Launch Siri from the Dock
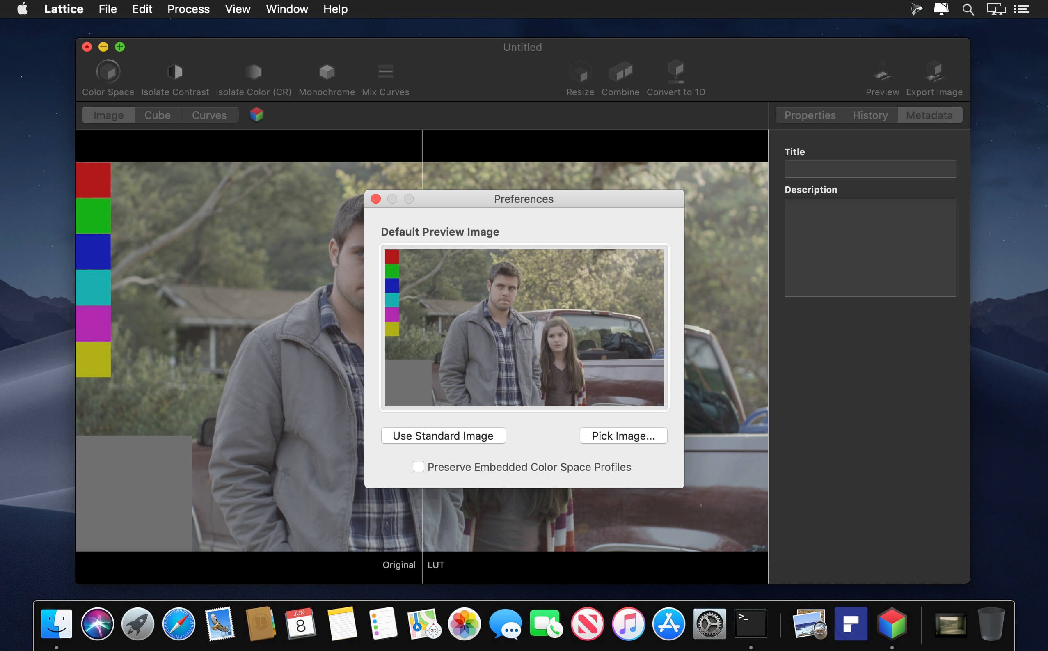Image resolution: width=1048 pixels, height=651 pixels. pyautogui.click(x=97, y=623)
